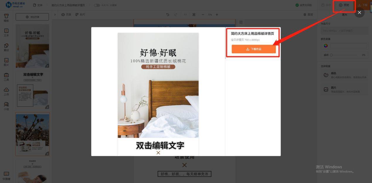
Task: Click the zoom percentage value in toolbar
Action: [x=210, y=15]
